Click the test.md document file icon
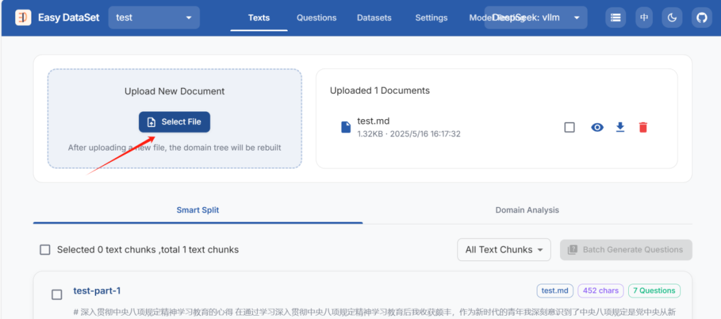The width and height of the screenshot is (721, 319). 346,127
